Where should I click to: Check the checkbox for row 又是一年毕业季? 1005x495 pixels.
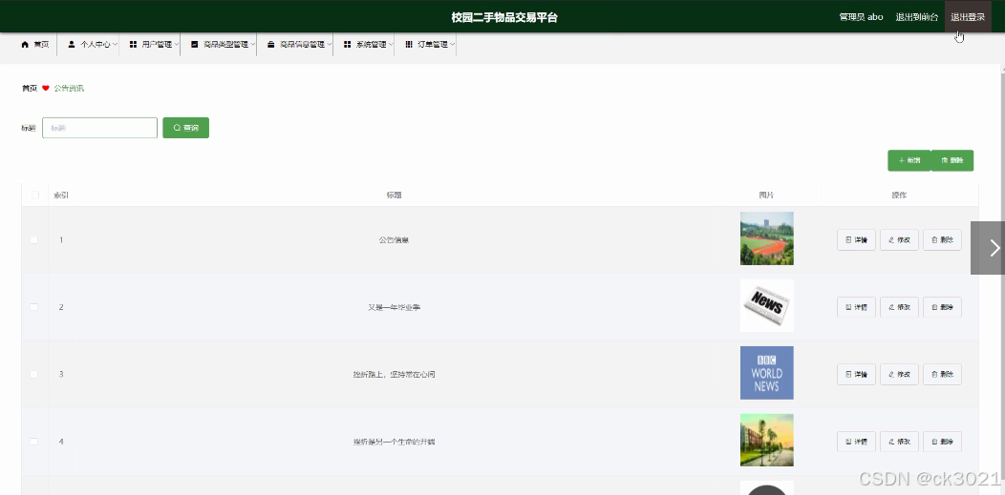pos(34,307)
